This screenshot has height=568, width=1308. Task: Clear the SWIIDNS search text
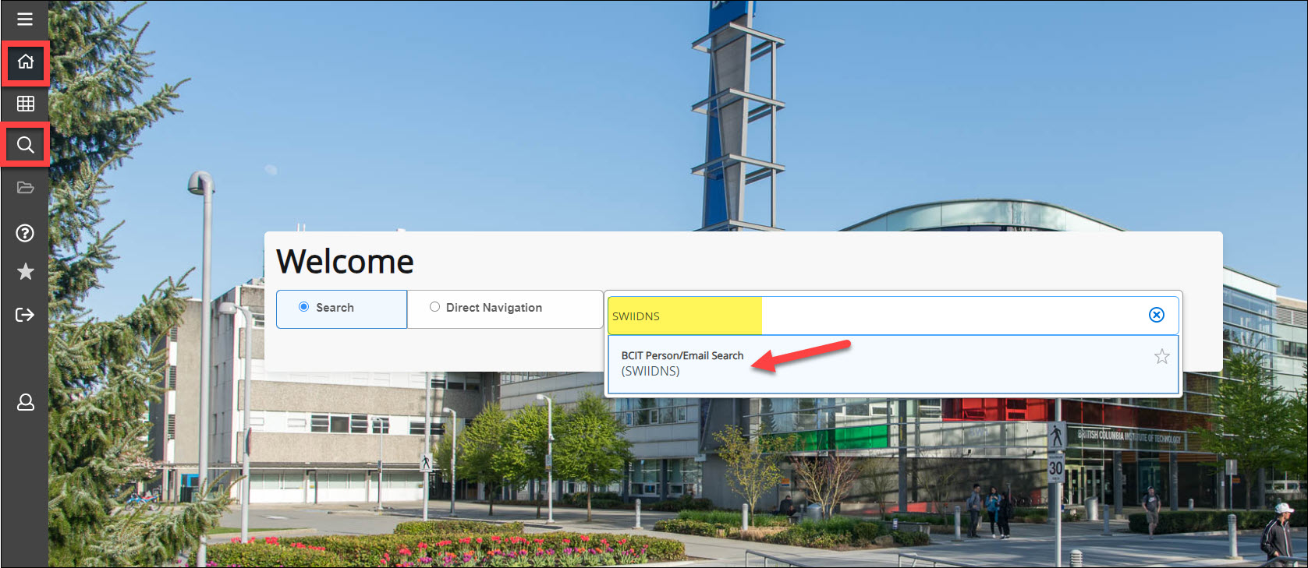pyautogui.click(x=1157, y=315)
